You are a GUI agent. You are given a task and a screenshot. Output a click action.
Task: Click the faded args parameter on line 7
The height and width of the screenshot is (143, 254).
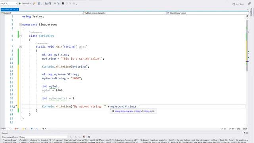click(x=83, y=47)
